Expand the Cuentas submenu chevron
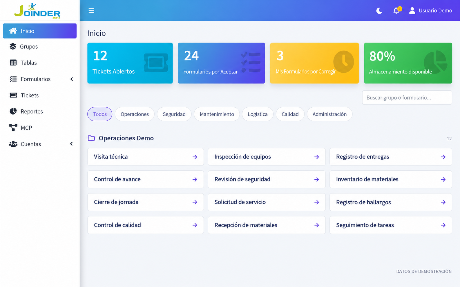The image size is (460, 287). click(x=71, y=144)
